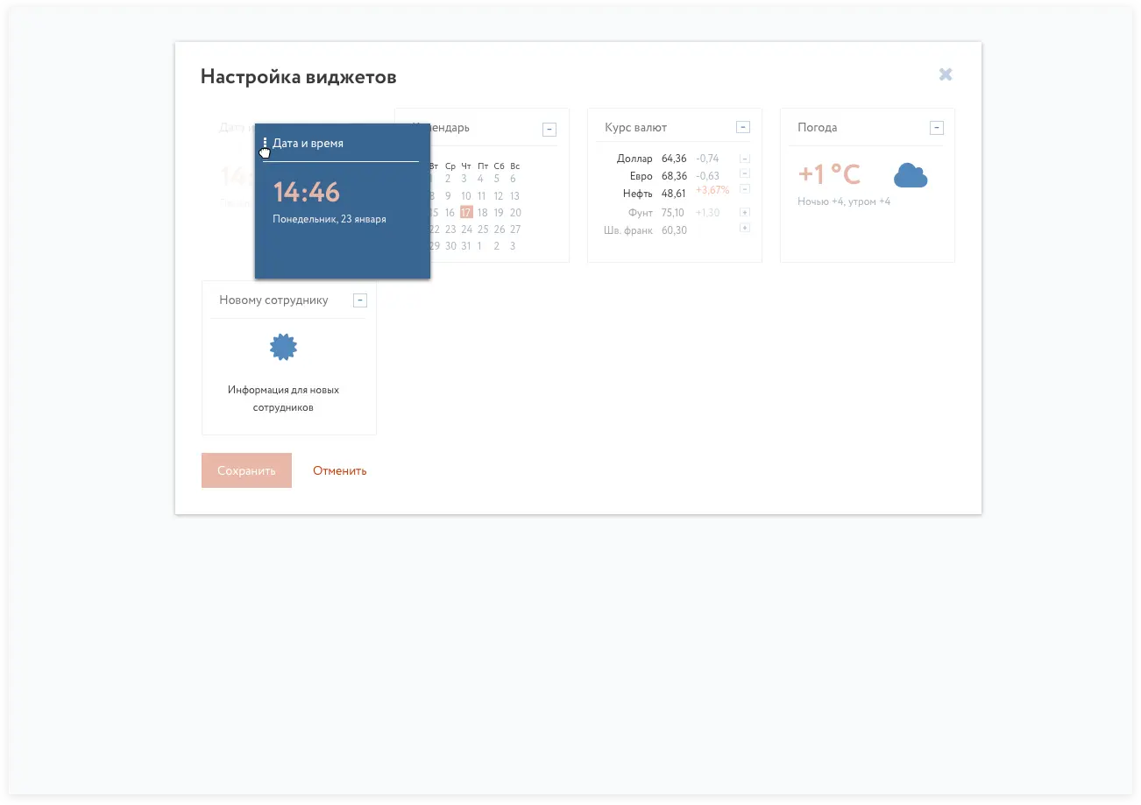Click the Новому сотруднику widget title

click(273, 300)
